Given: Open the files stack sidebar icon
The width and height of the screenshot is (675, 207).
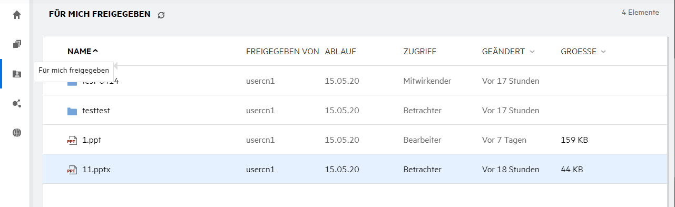Looking at the screenshot, I should click(x=17, y=44).
